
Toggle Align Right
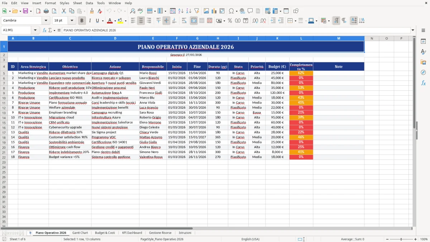tap(149, 21)
